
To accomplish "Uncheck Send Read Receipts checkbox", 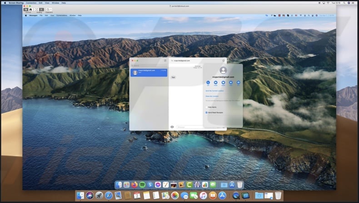I will point(206,113).
